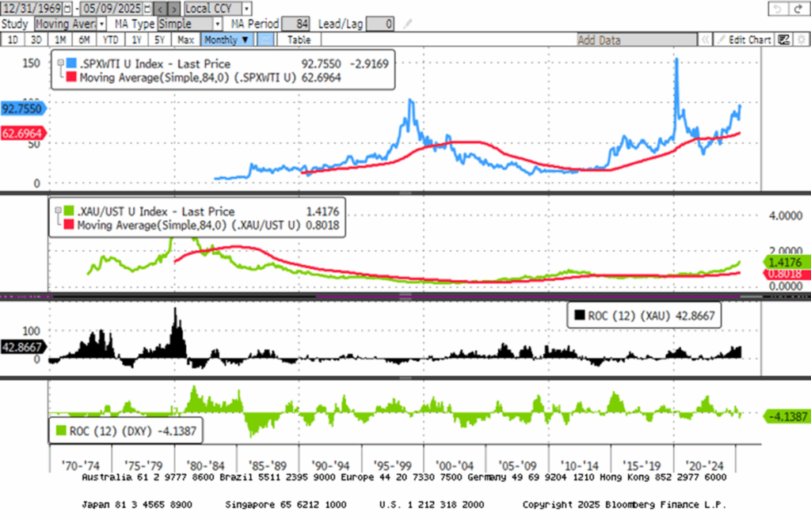Click the black ROC (12) (XAU) swatch
Image resolution: width=811 pixels, height=520 pixels.
(579, 315)
